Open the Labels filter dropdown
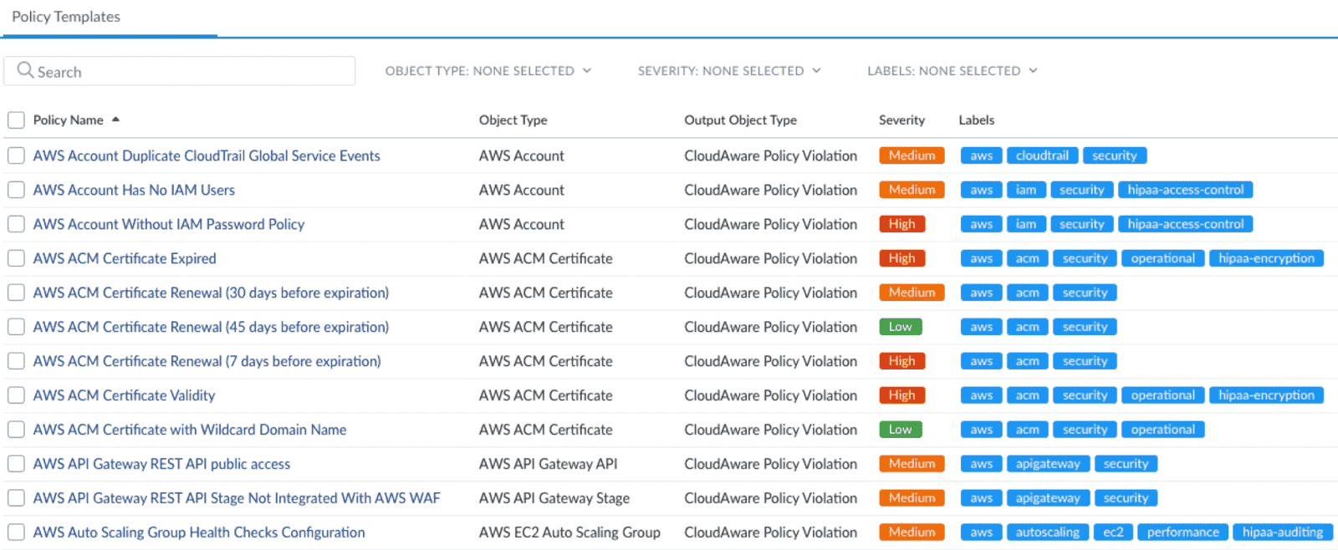1338x550 pixels. (x=952, y=71)
